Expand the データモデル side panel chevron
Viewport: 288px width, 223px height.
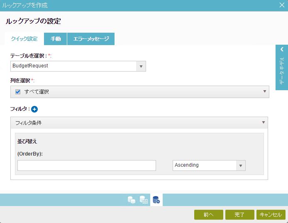click(x=282, y=49)
